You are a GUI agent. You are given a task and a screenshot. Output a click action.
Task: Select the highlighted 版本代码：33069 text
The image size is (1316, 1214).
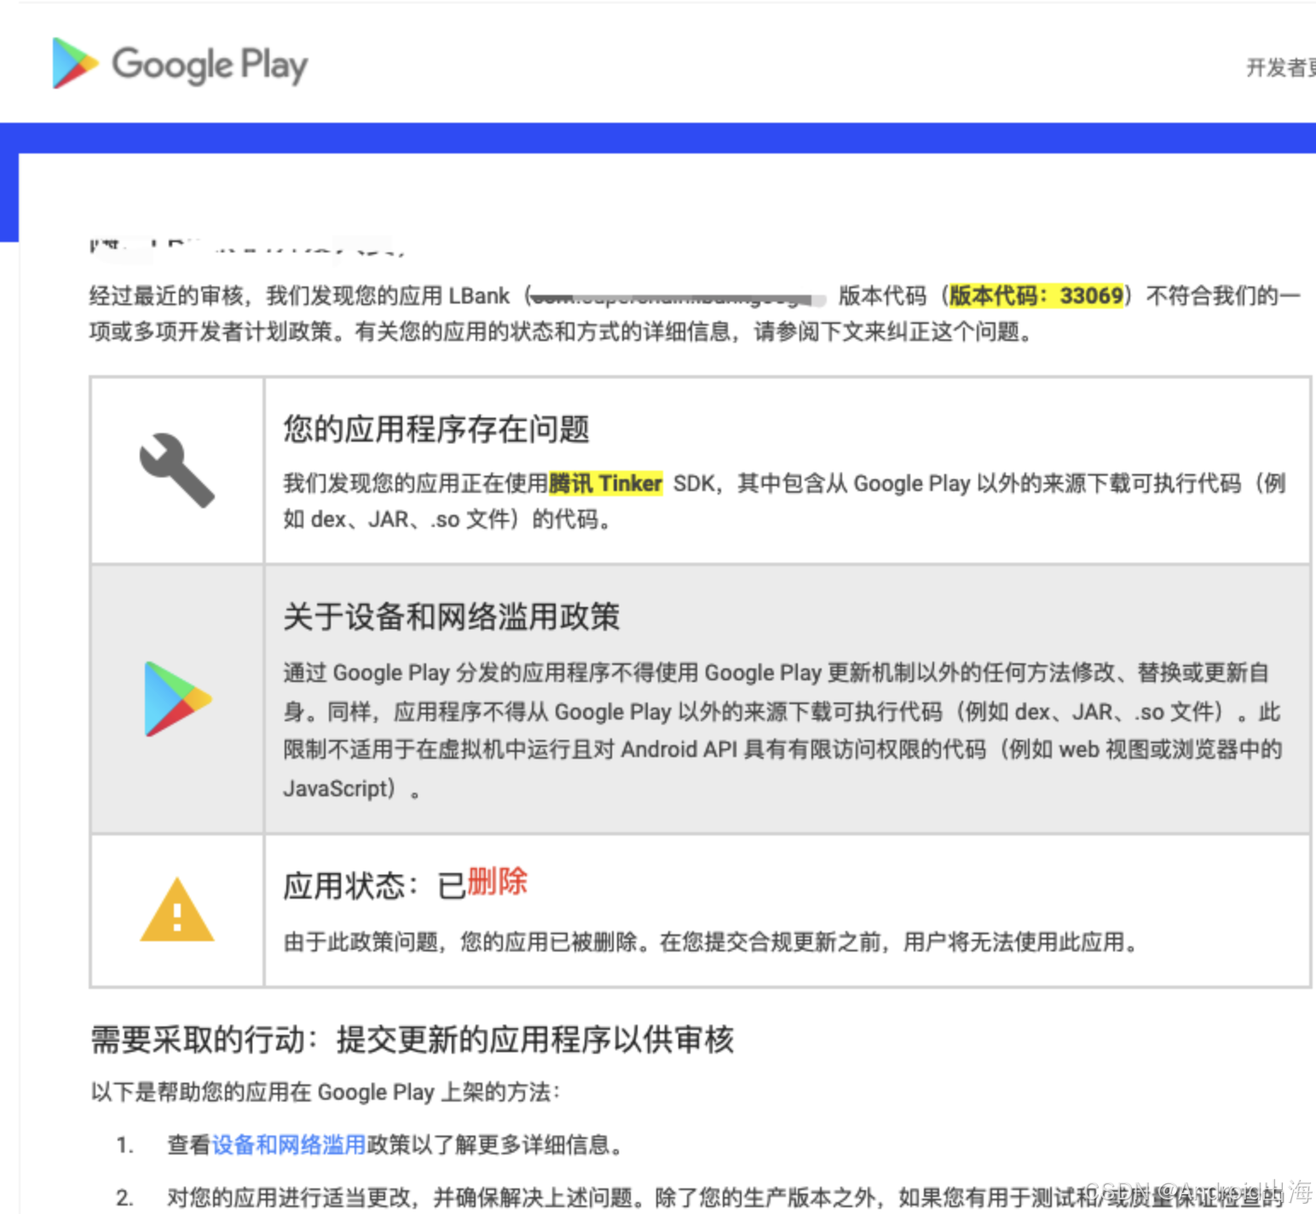pos(1036,296)
